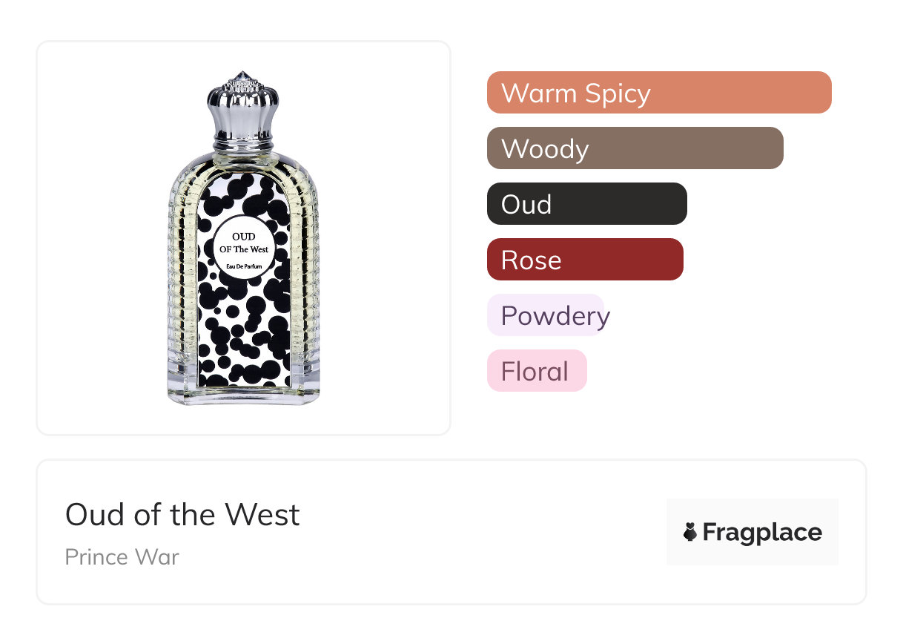This screenshot has height=641, width=903.
Task: Click the silver crown-shaped bottle cap
Action: [x=241, y=100]
